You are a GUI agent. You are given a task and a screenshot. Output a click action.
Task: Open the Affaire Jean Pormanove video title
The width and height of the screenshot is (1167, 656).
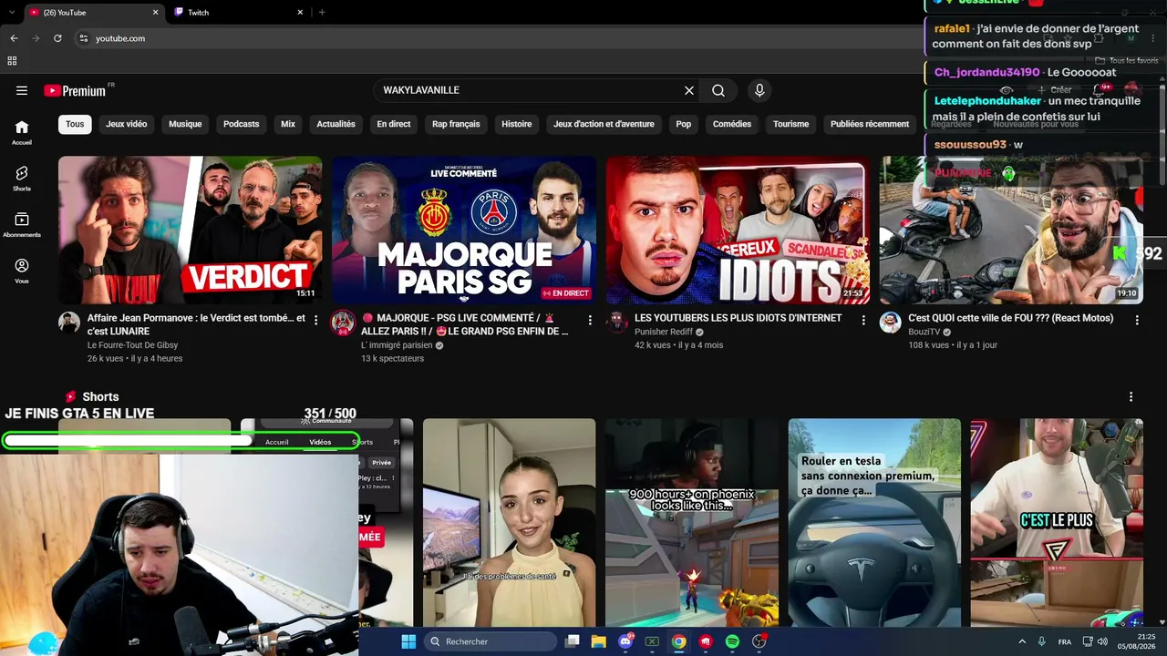(x=196, y=324)
